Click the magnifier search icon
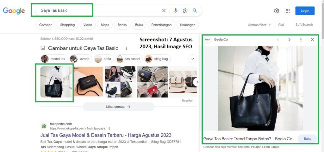Image resolution: width=324 pixels, height=152 pixels. coord(195,10)
